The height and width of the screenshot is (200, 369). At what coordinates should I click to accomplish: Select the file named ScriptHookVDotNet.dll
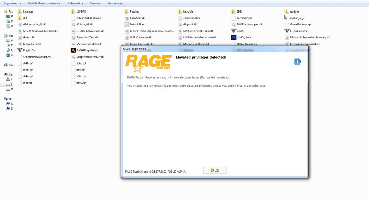click(x=90, y=57)
